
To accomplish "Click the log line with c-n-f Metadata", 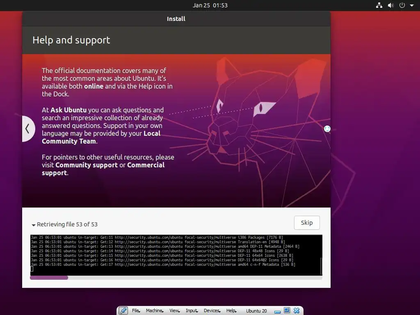I will click(163, 265).
